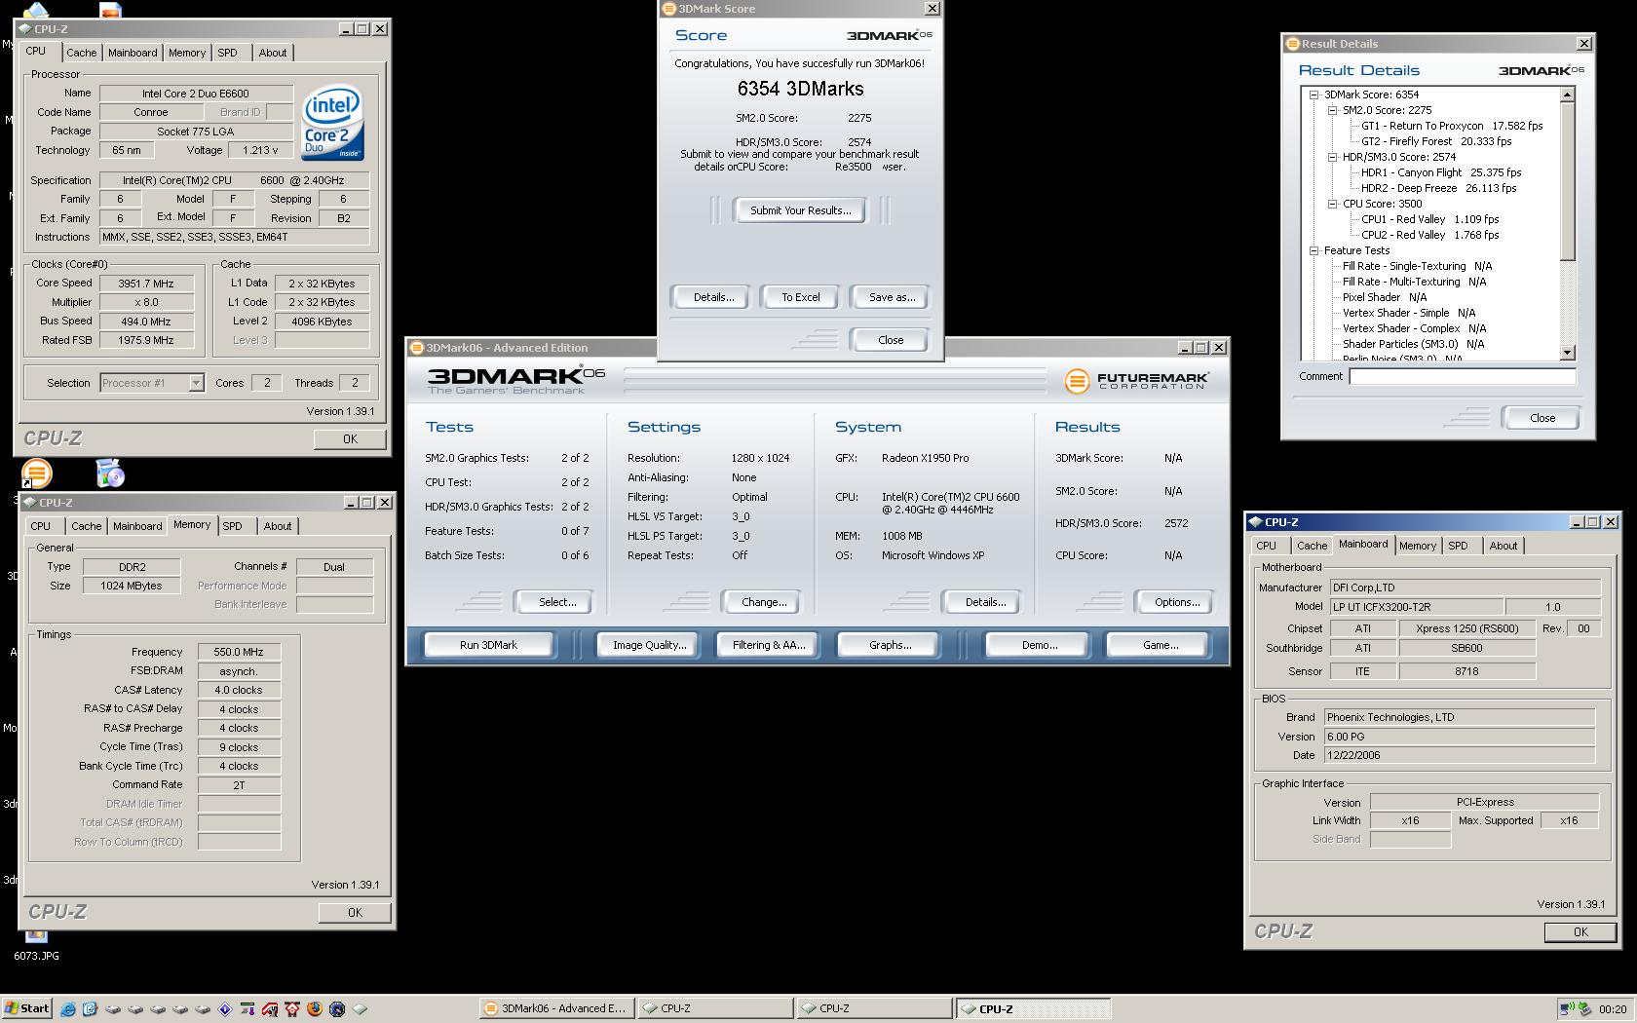Click the CPU-Z icon in the Mainboard window title bar
This screenshot has width=1637, height=1023.
tap(1255, 522)
